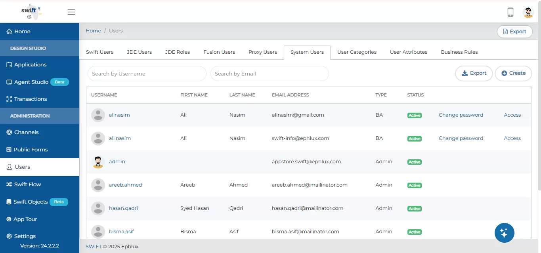Click 'Syed Hasan' first name cell
The image size is (541, 253).
(x=195, y=208)
